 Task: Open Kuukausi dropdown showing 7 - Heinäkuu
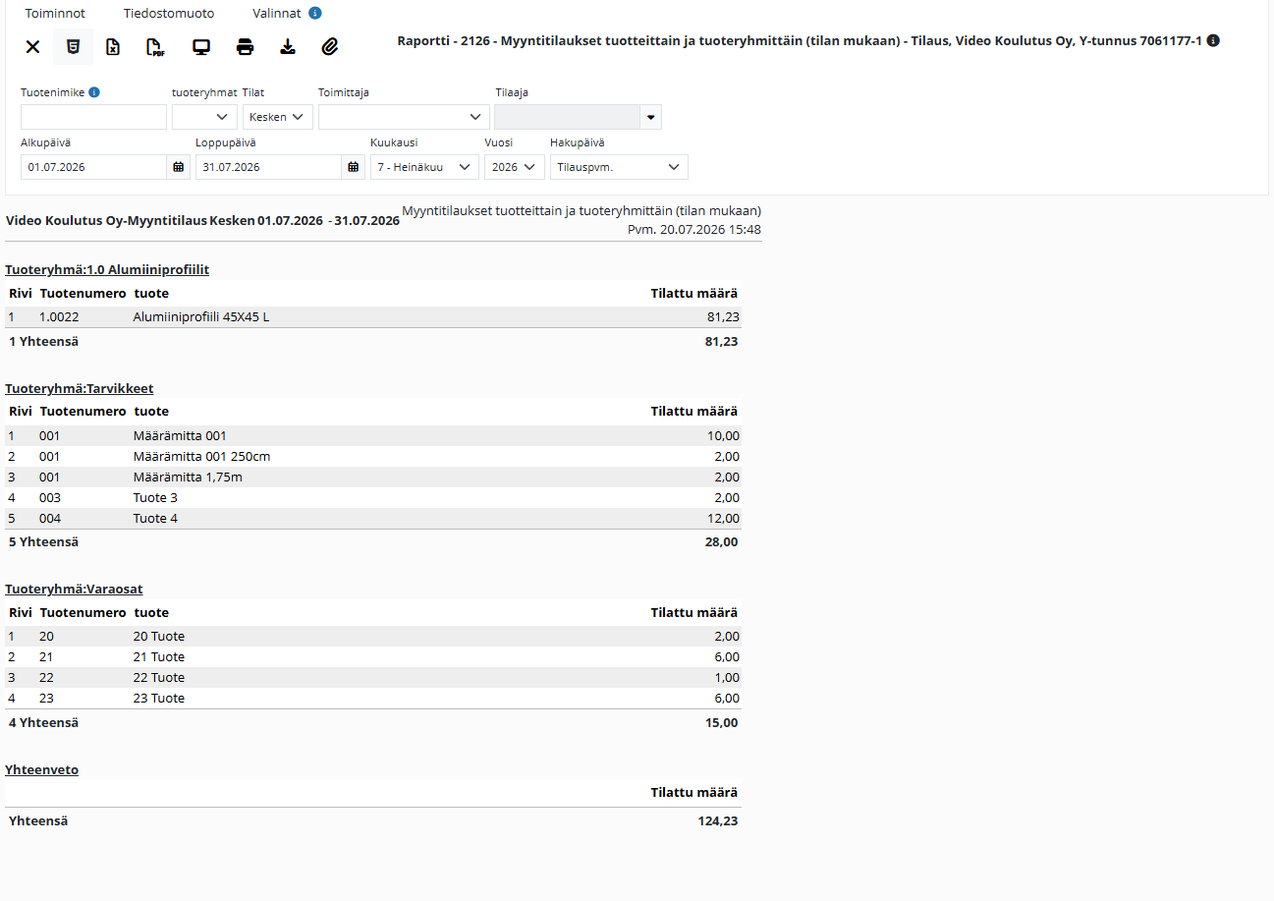pos(424,167)
